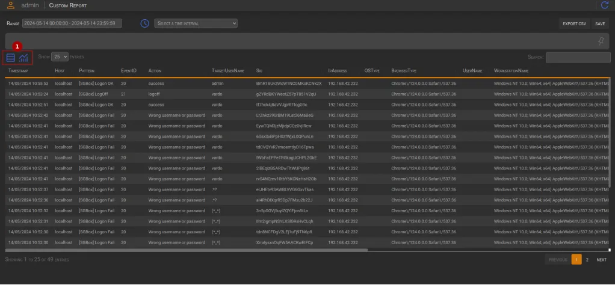This screenshot has height=285, width=615.
Task: Click Sid IIm2igmpNSYLXSIG9sHvCLqh
Action: pos(285,221)
